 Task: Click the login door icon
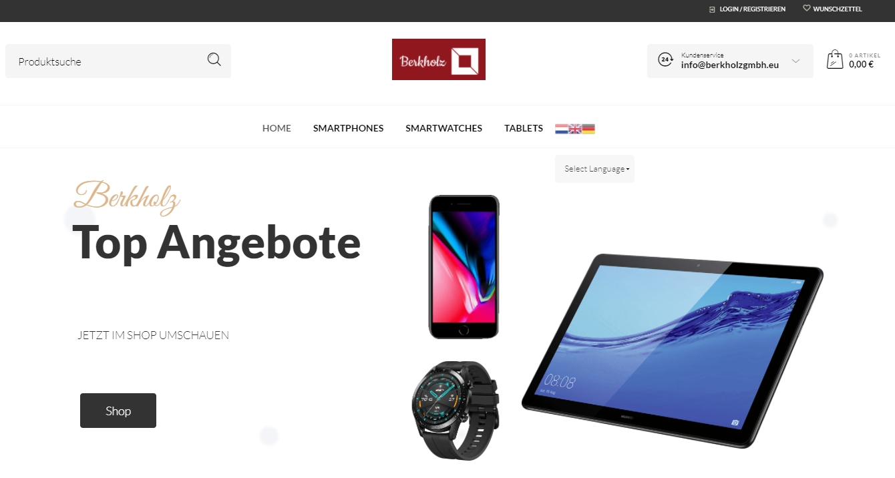tap(712, 9)
